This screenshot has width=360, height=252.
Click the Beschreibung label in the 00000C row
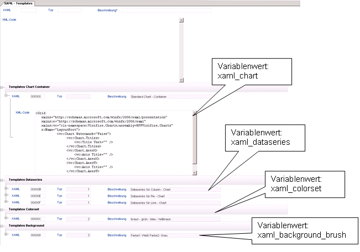tap(117, 219)
